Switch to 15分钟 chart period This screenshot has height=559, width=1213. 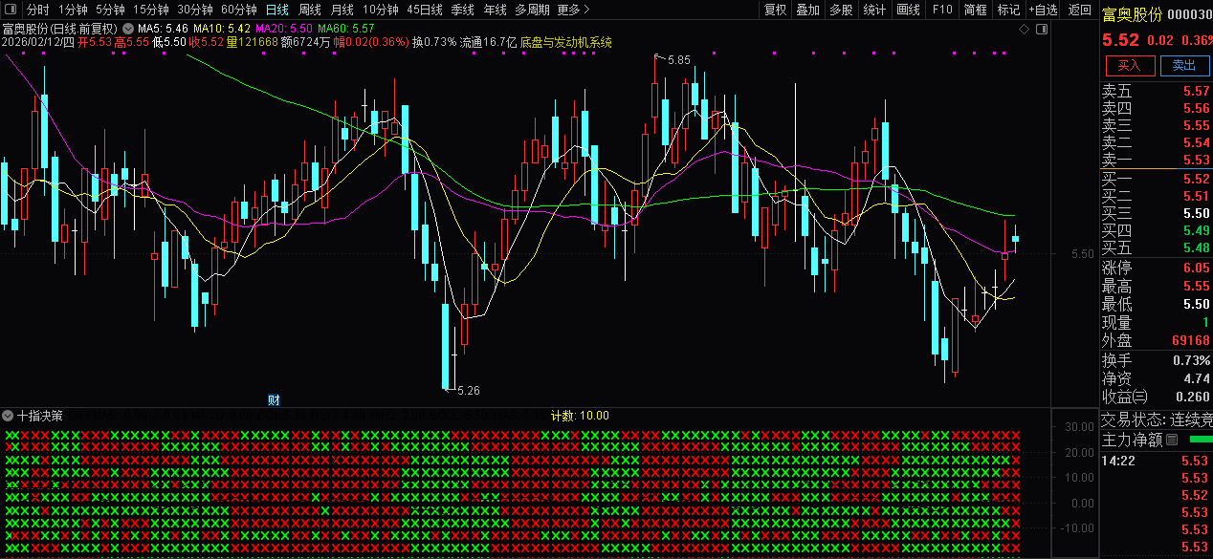(151, 10)
